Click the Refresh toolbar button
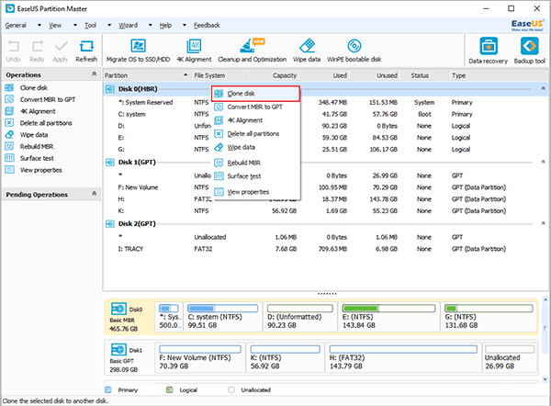 tap(86, 51)
